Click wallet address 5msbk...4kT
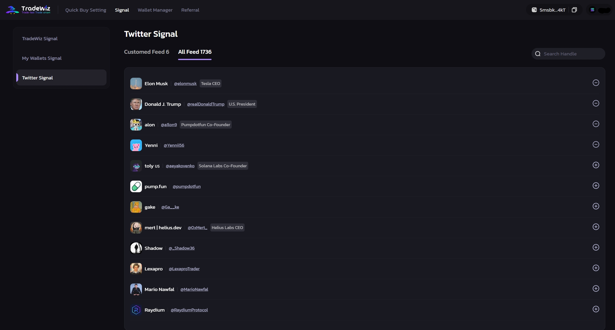Viewport: 615px width, 330px height. pyautogui.click(x=552, y=10)
